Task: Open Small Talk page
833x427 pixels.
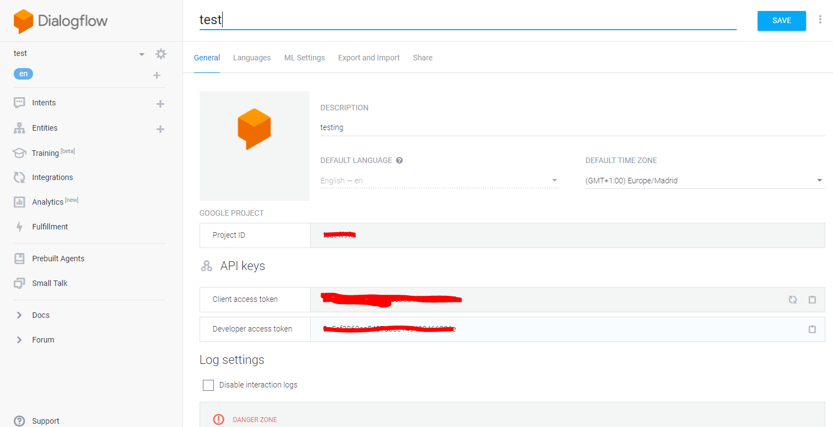Action: pos(50,283)
